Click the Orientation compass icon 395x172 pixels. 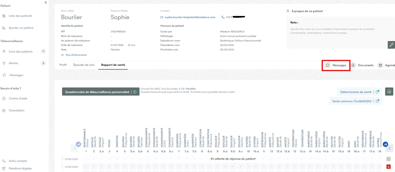pyautogui.click(x=4, y=110)
